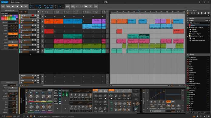Mute the Drums track
The image size is (211, 118).
coord(38,20)
